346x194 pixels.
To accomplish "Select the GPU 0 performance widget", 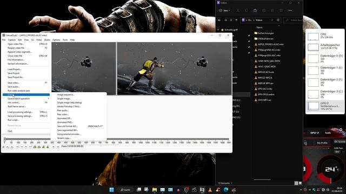I will tap(325, 106).
